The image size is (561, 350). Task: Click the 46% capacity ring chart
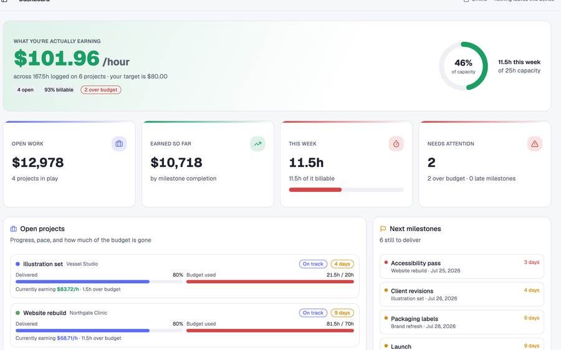463,66
